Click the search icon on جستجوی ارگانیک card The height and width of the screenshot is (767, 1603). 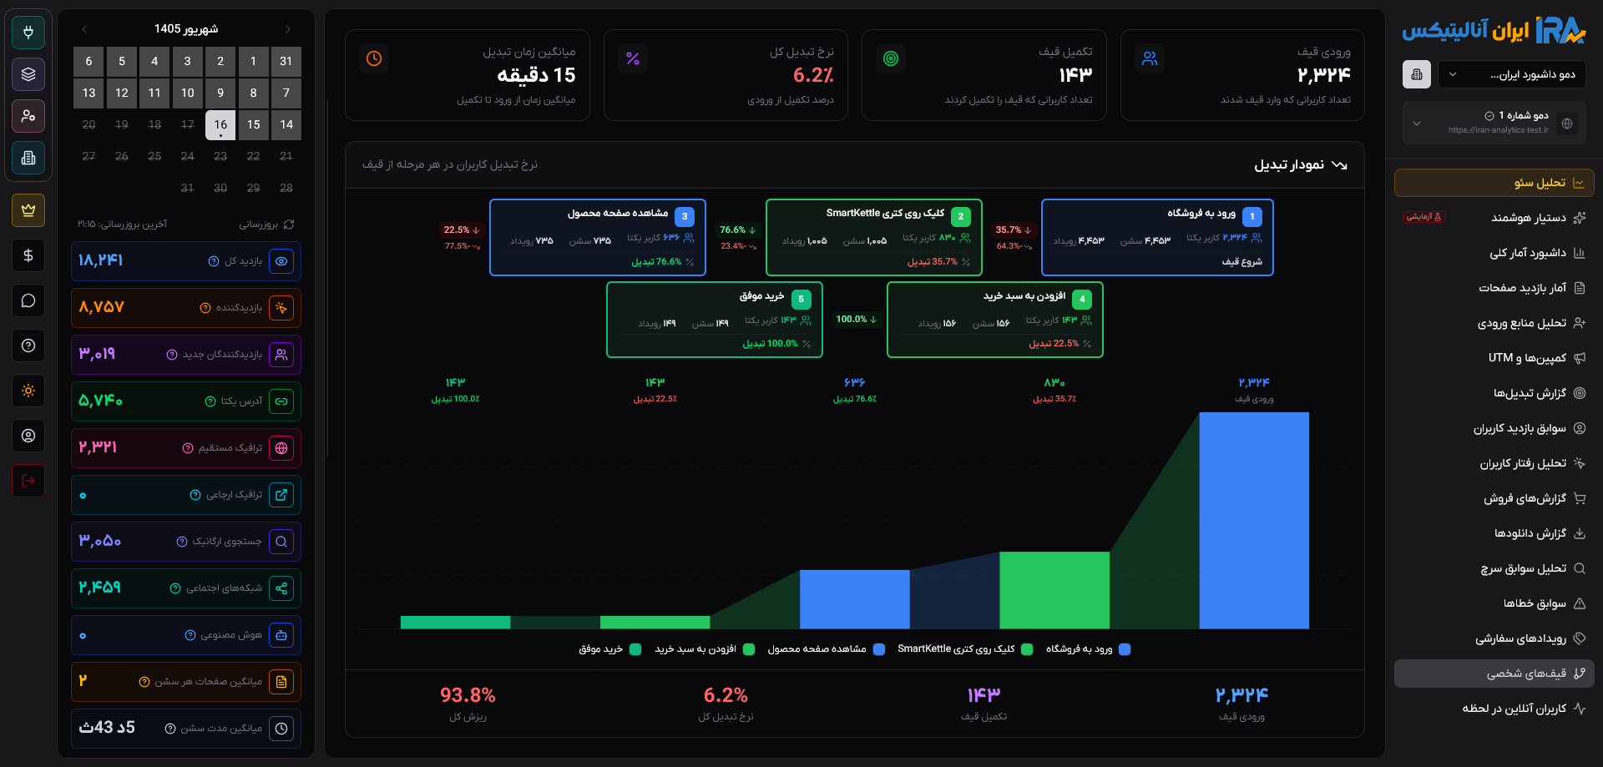click(282, 542)
